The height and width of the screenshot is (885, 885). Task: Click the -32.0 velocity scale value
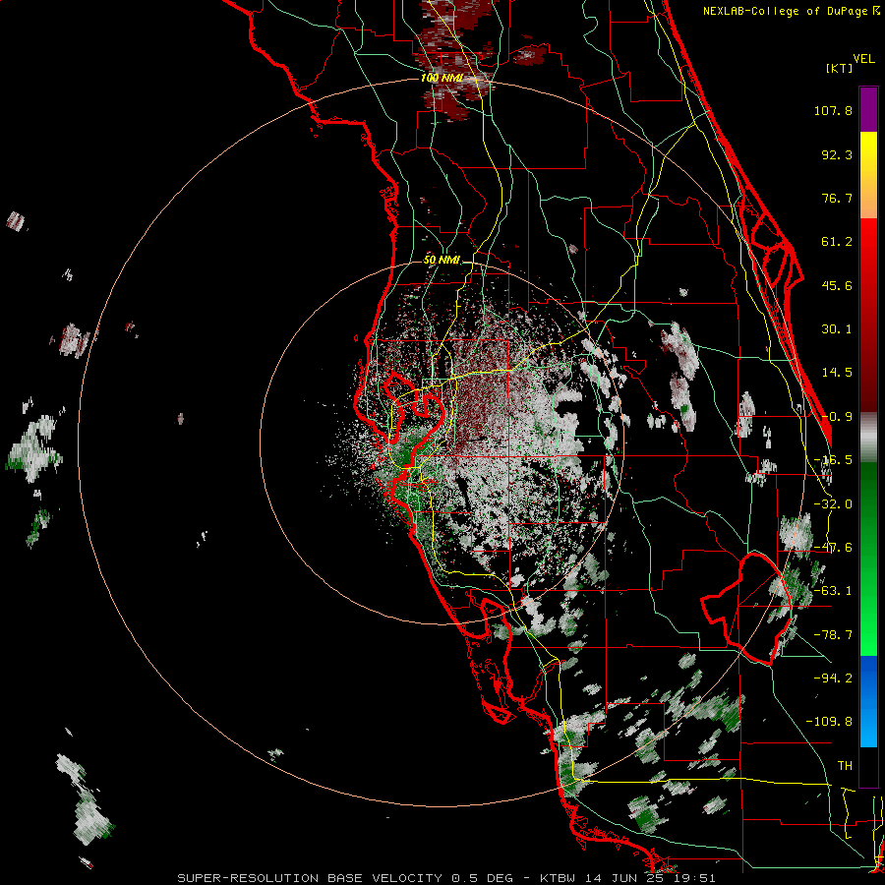(833, 504)
